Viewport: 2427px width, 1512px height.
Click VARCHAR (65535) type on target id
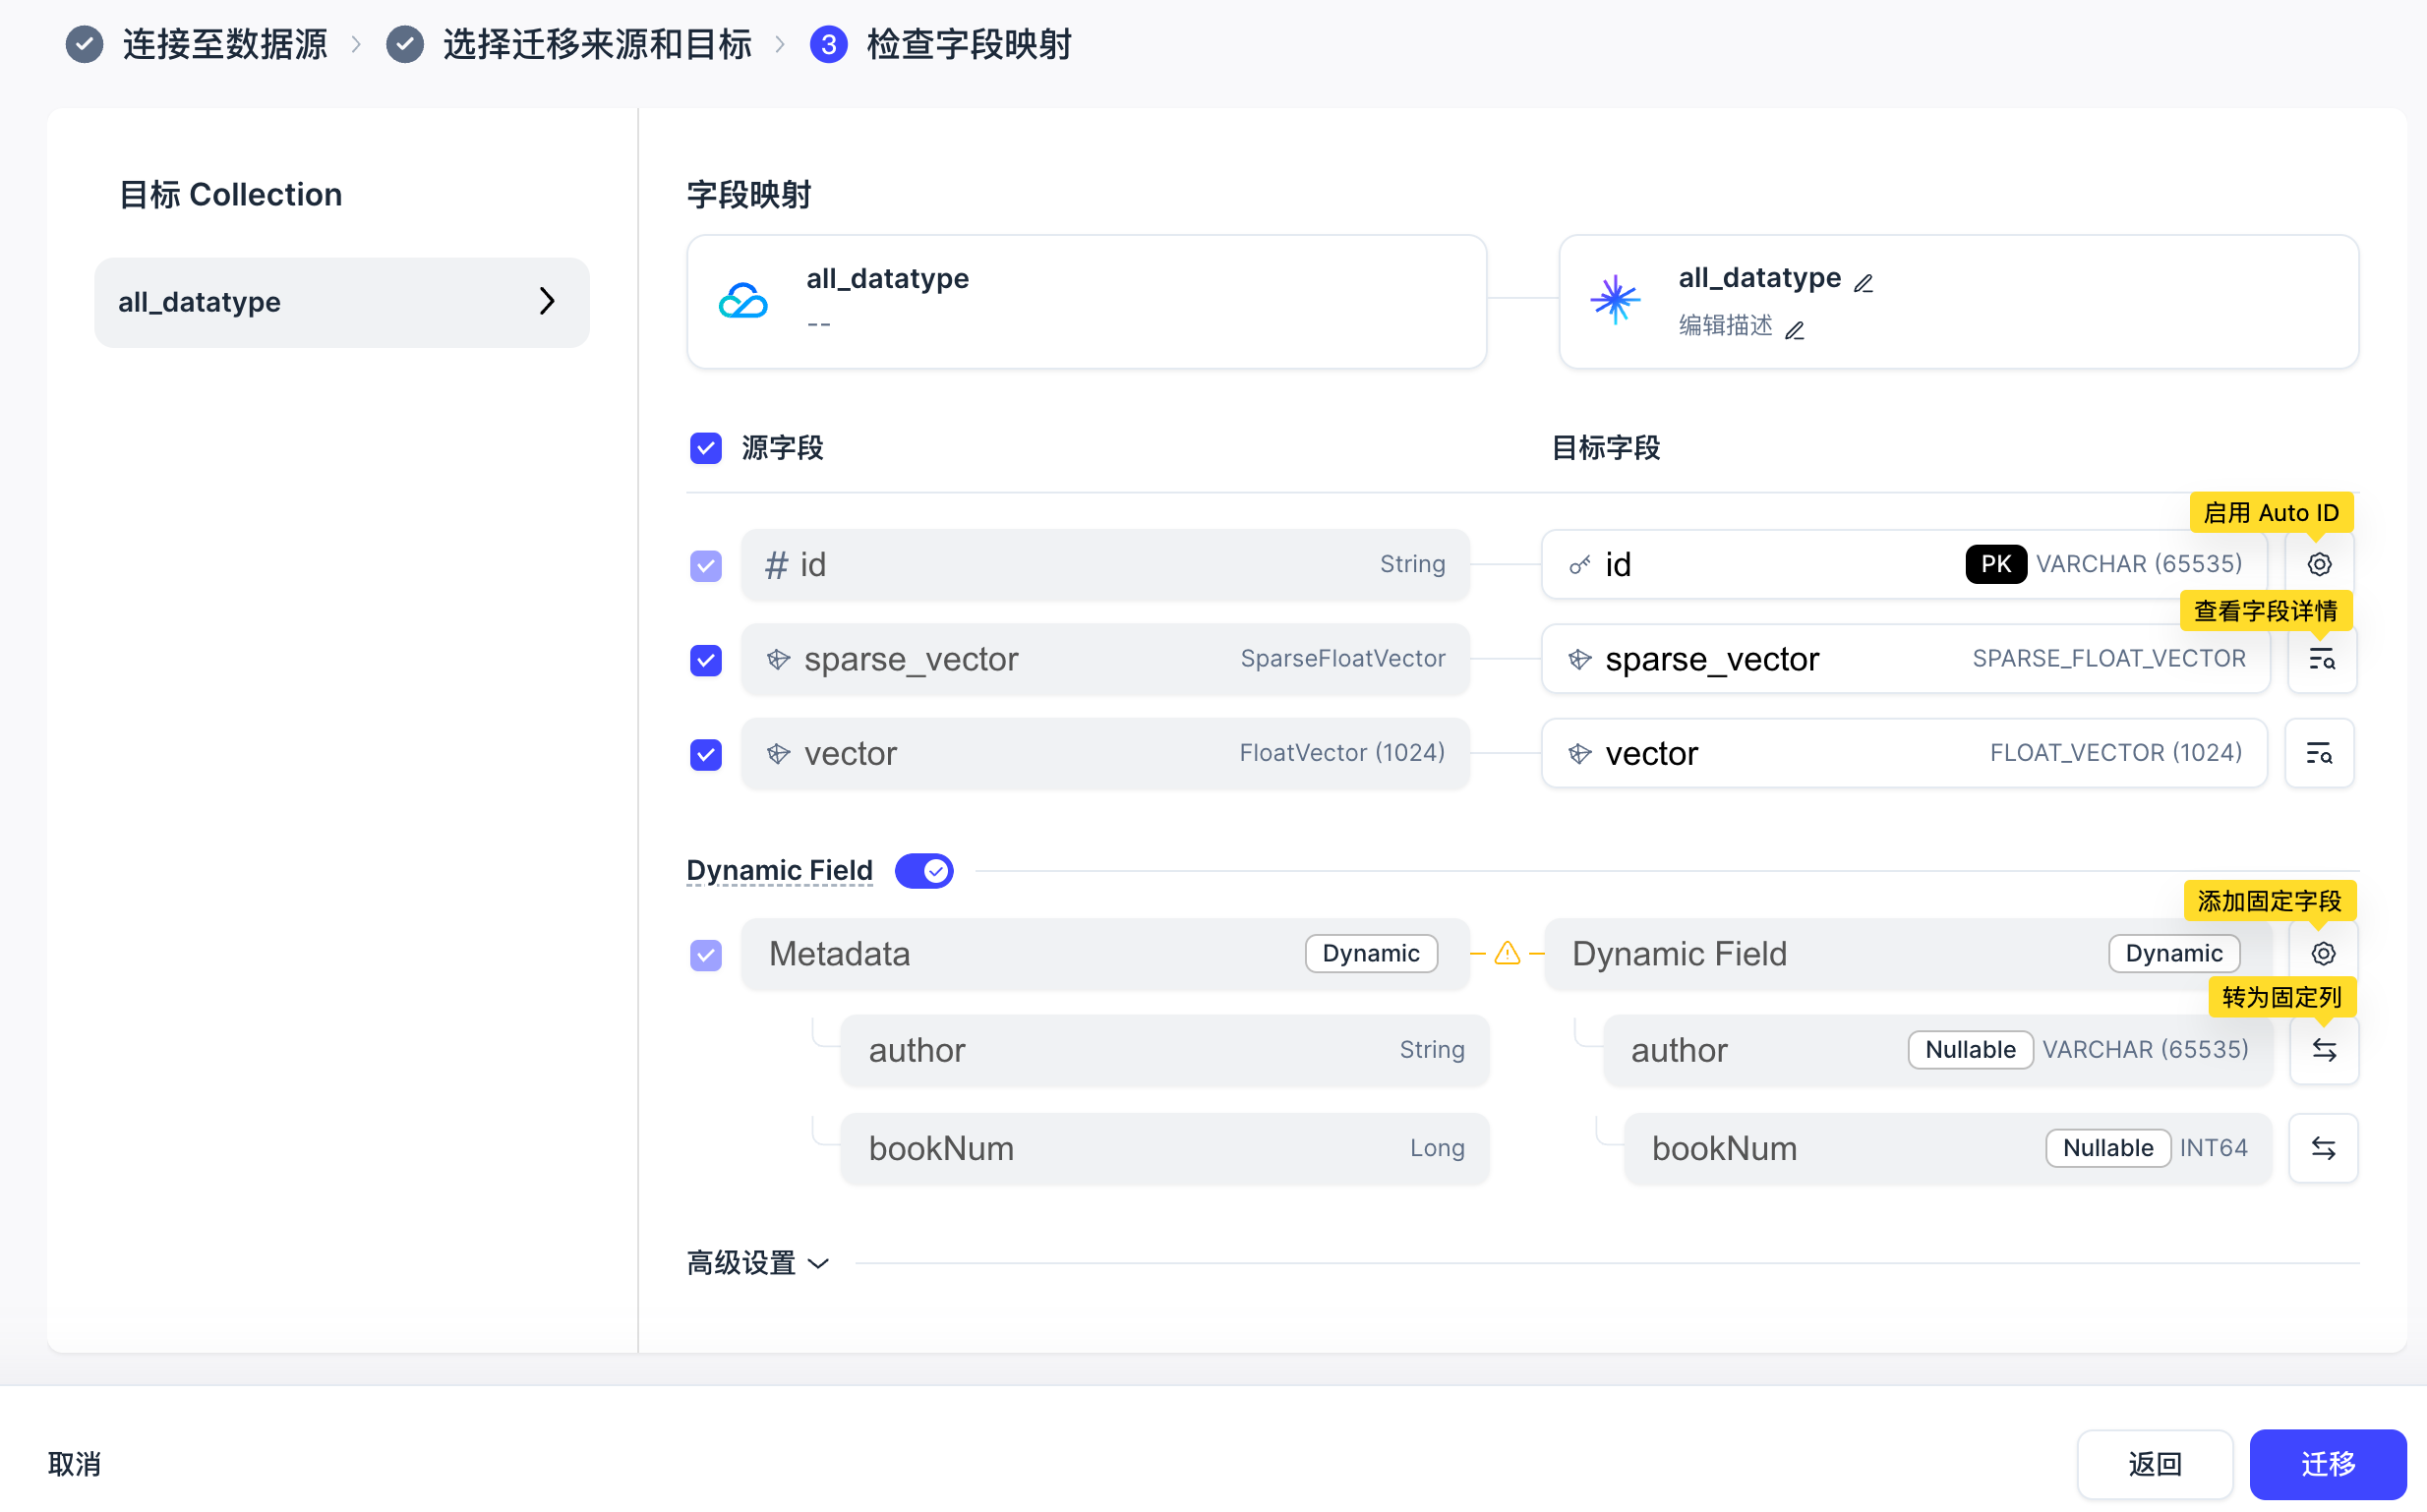point(2139,564)
